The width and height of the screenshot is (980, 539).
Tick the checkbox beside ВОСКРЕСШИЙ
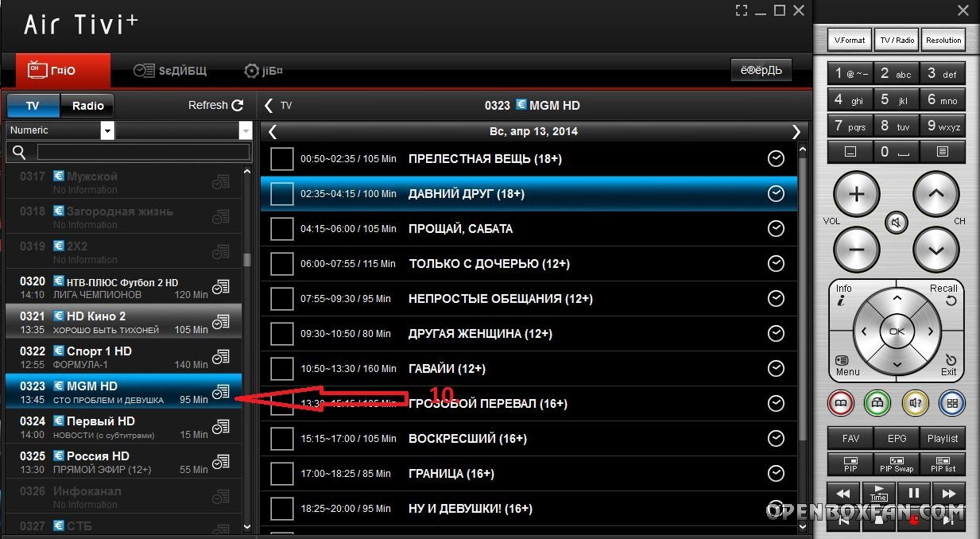pos(282,439)
